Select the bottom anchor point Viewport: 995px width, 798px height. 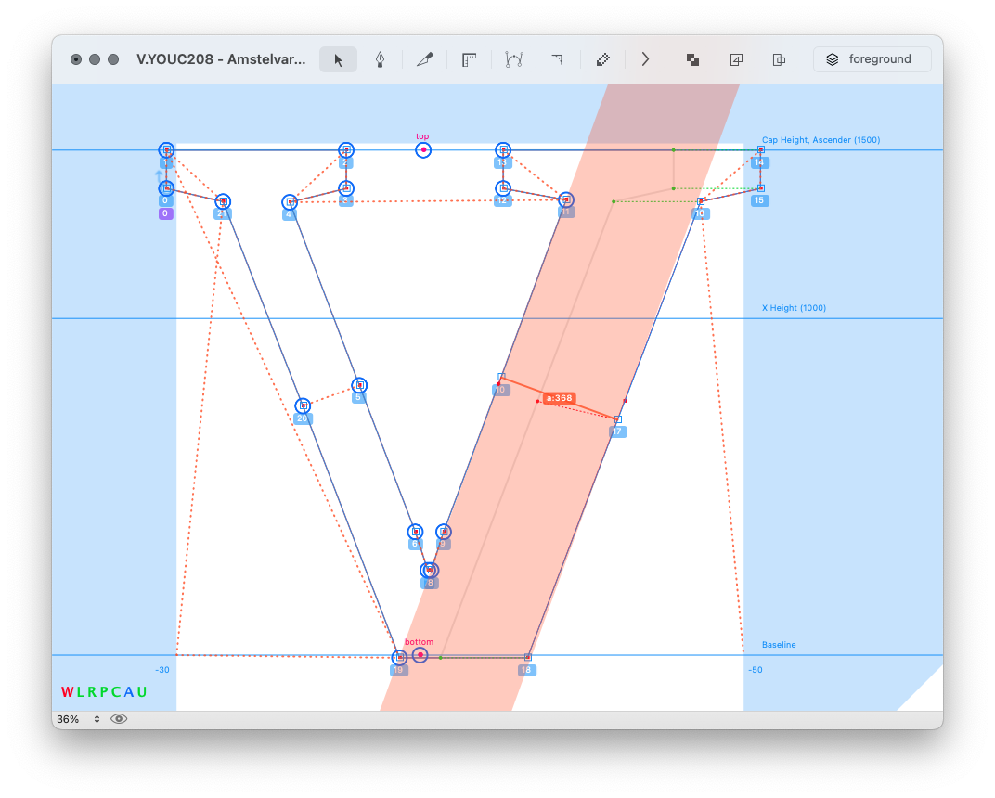coord(420,655)
